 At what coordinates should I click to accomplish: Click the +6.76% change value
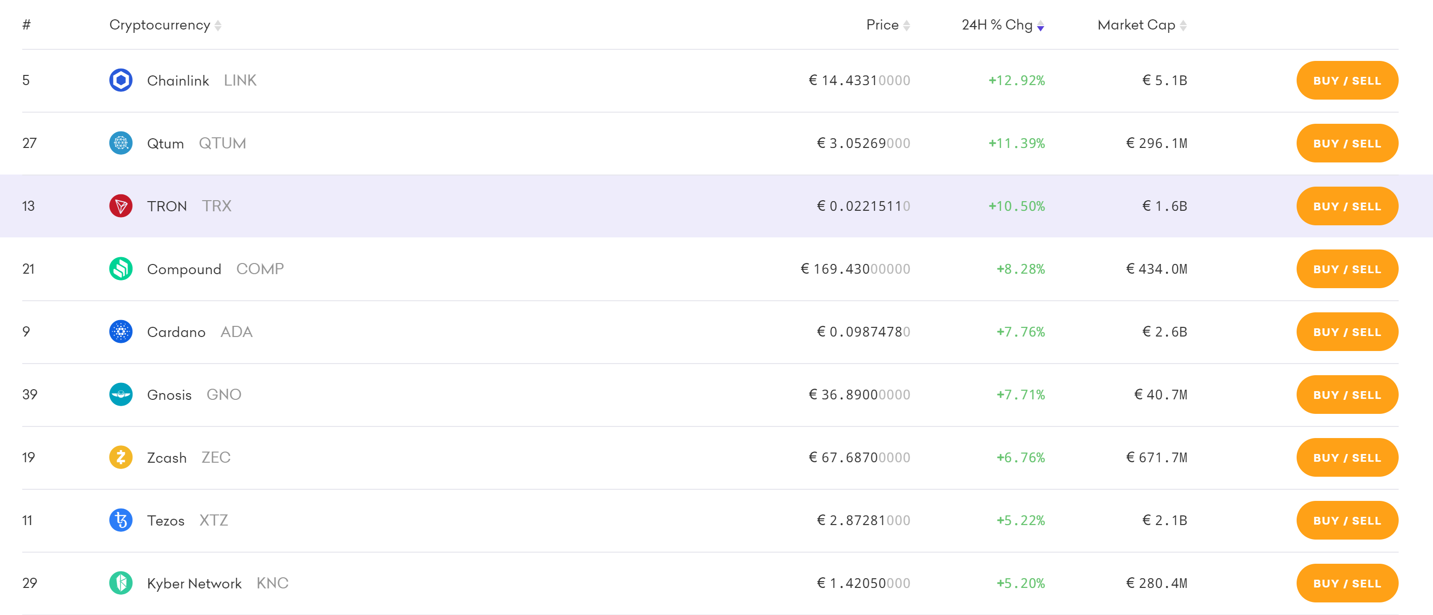(1021, 458)
